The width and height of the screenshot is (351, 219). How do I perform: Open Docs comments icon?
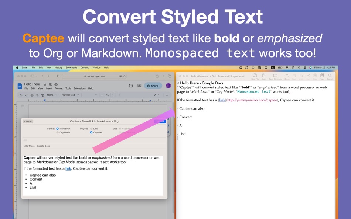(x=139, y=86)
